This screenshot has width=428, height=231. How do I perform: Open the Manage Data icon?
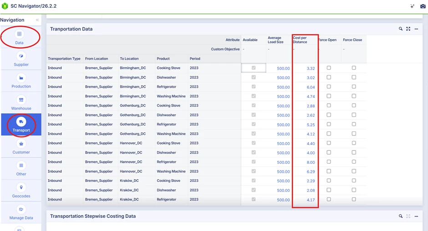[x=21, y=210]
